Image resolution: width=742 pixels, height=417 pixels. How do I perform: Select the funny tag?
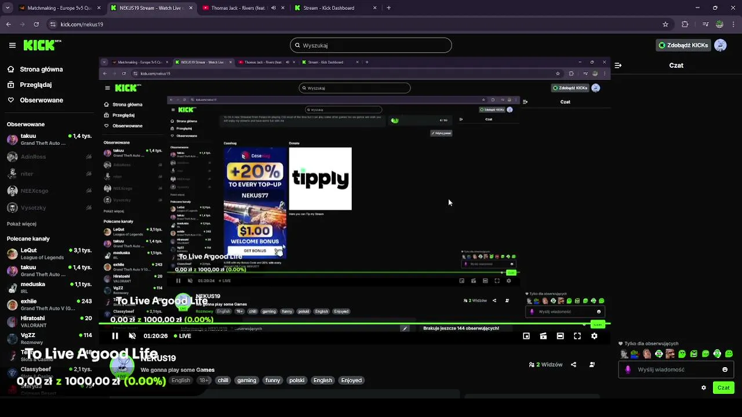pyautogui.click(x=272, y=381)
